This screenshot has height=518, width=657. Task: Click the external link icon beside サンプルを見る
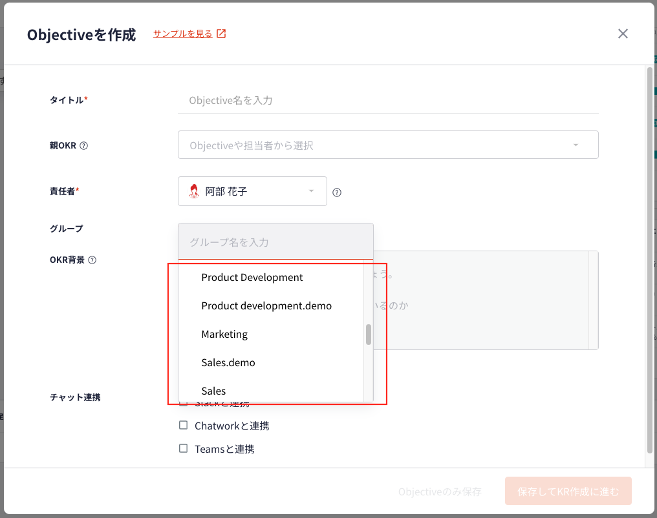tap(221, 34)
